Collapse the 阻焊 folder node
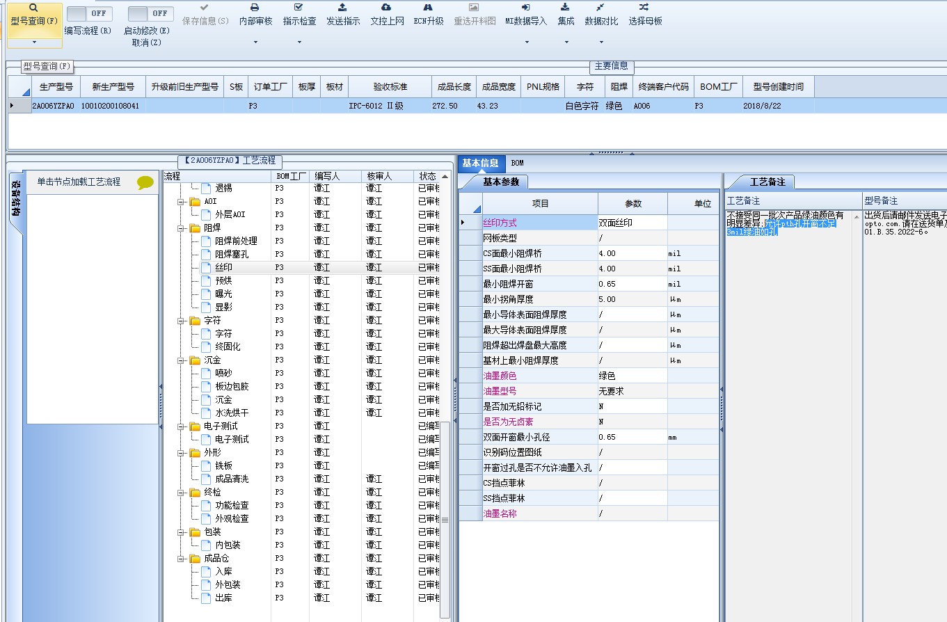The height and width of the screenshot is (622, 947). [x=181, y=228]
